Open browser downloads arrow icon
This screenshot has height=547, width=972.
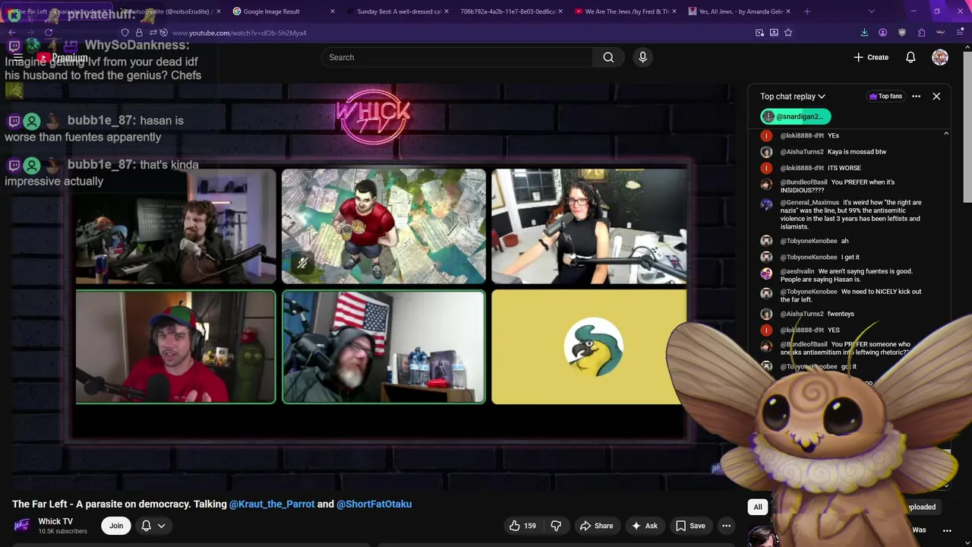coord(864,33)
